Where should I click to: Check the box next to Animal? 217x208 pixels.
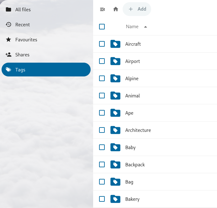click(102, 96)
